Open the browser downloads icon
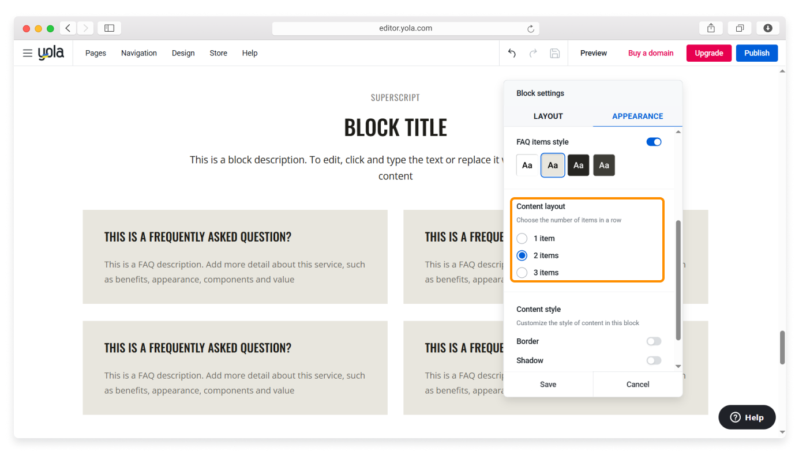The height and width of the screenshot is (452, 795). (x=768, y=28)
